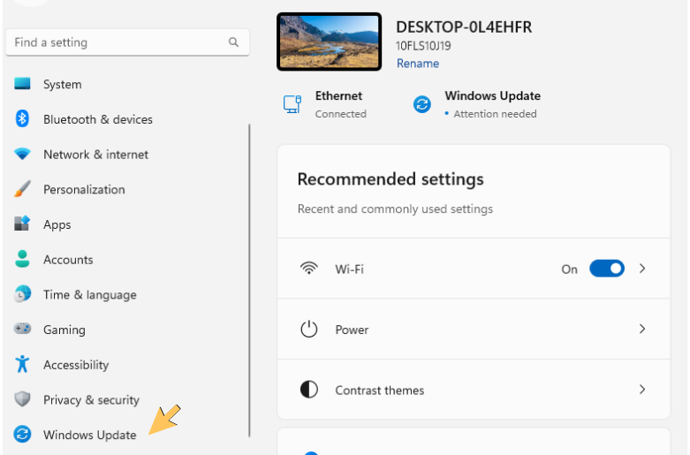690x455 pixels.
Task: Click the Contrast themes row label
Action: tap(379, 391)
